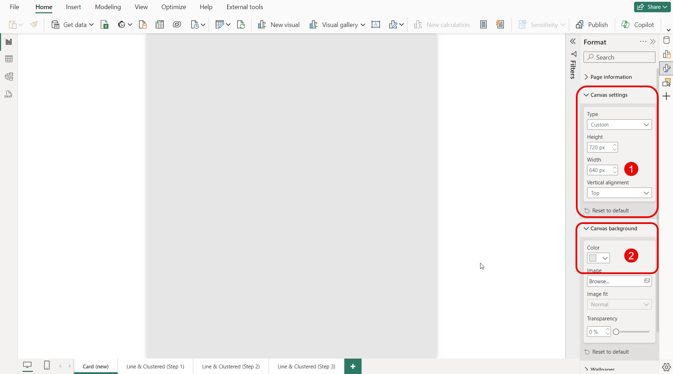
Task: Collapse the Format pane chevrons
Action: 653,42
